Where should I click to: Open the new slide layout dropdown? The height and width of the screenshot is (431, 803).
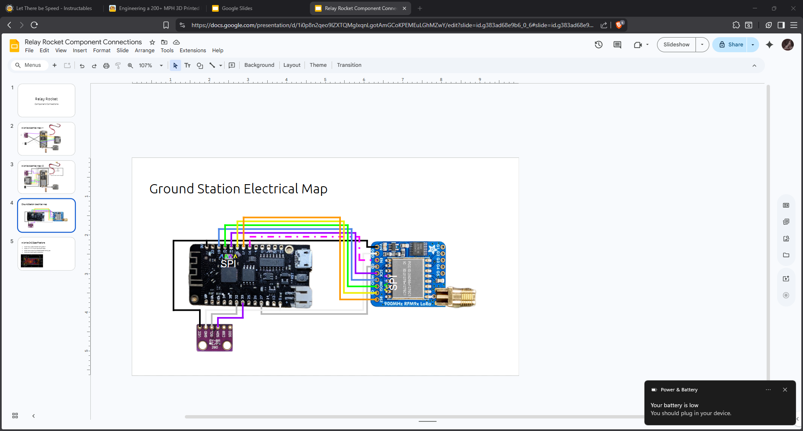tap(67, 65)
